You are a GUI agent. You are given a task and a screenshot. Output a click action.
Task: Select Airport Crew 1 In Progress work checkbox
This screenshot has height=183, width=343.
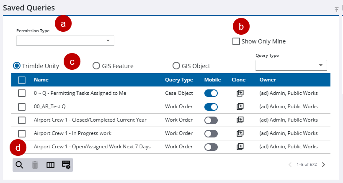click(x=22, y=133)
